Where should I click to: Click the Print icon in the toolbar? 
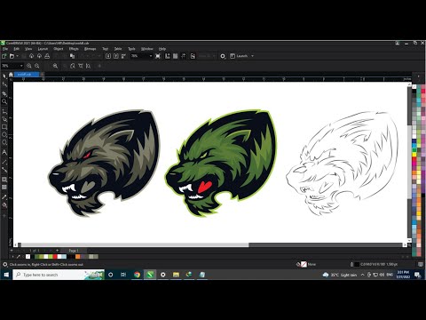pos(47,56)
